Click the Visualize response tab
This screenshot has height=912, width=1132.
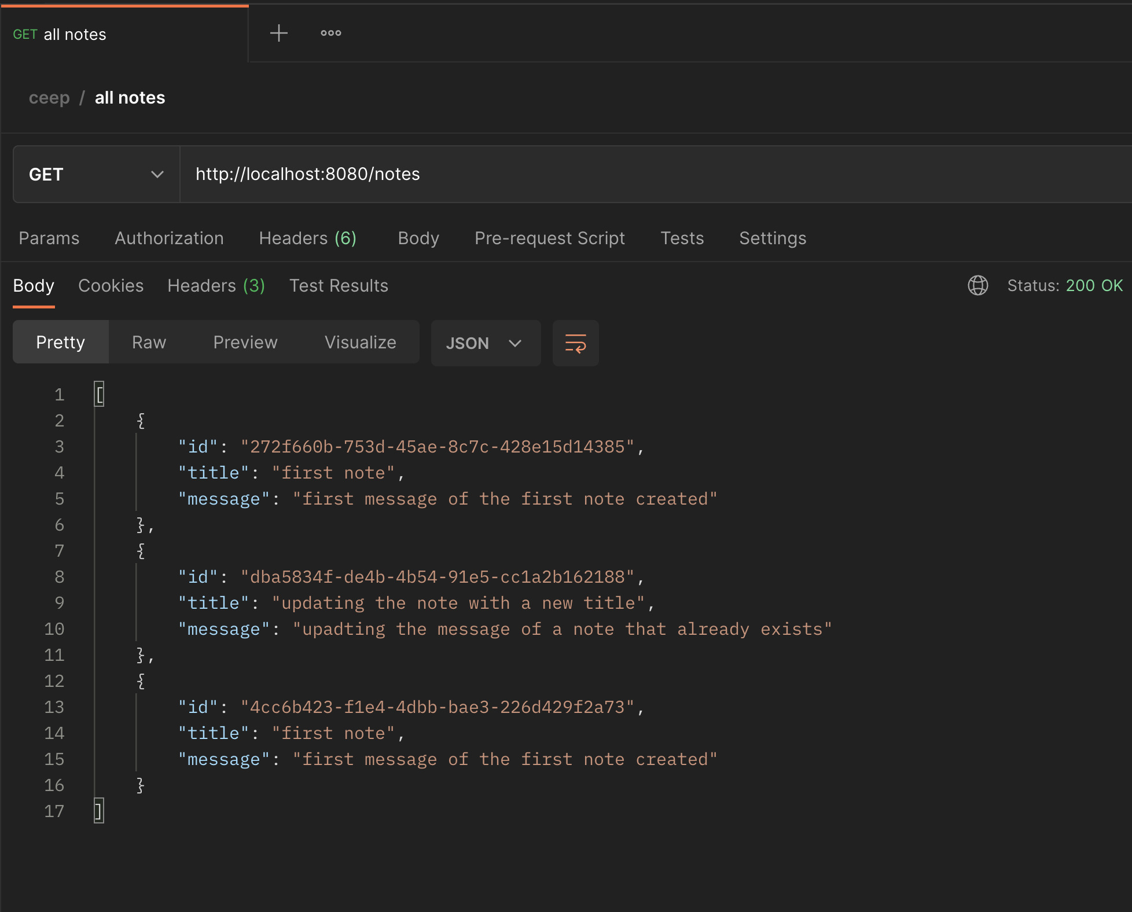359,343
